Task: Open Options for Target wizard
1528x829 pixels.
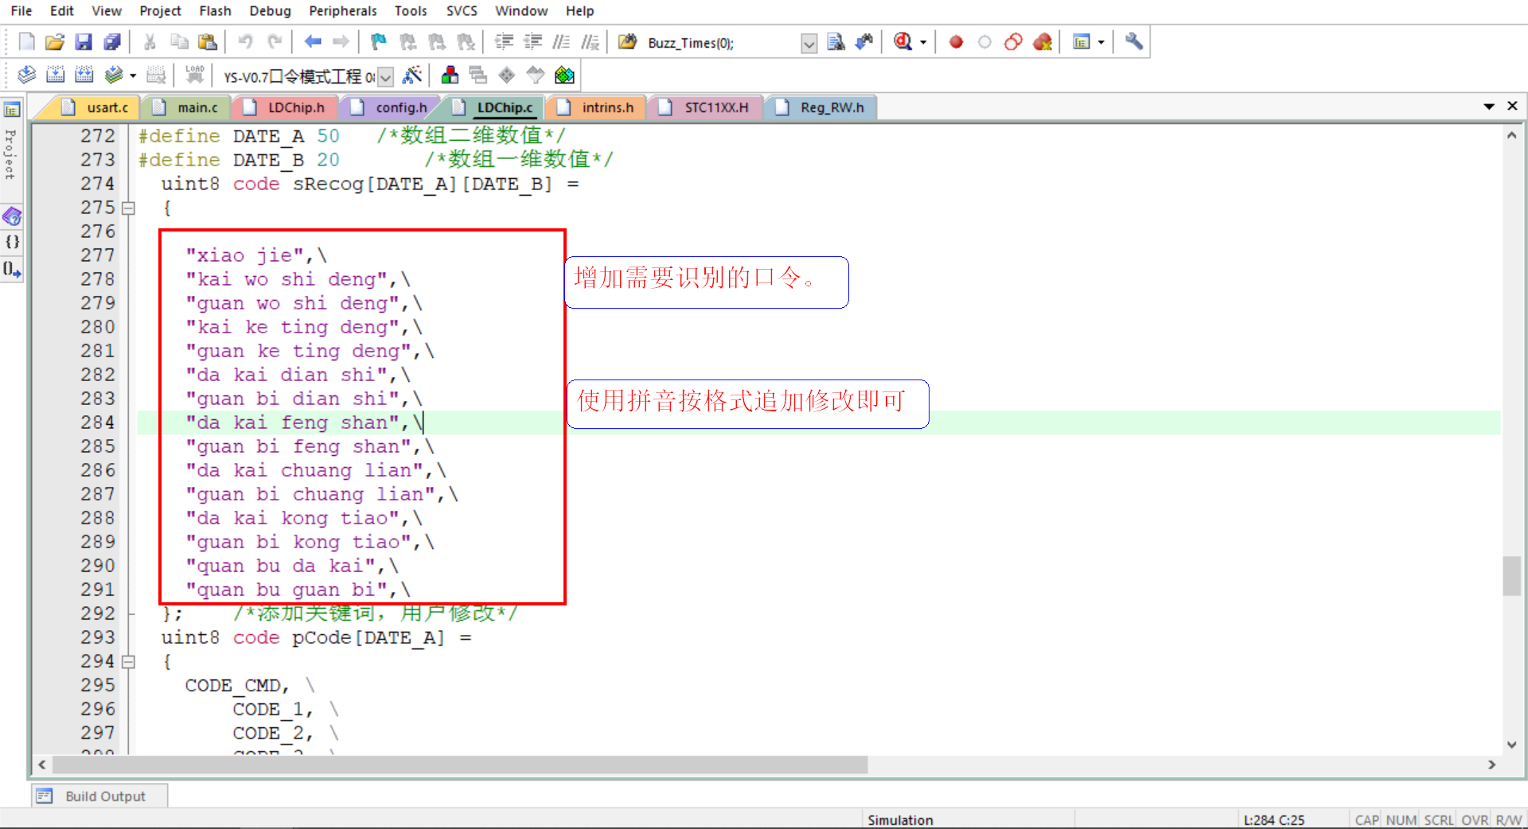Action: 413,75
